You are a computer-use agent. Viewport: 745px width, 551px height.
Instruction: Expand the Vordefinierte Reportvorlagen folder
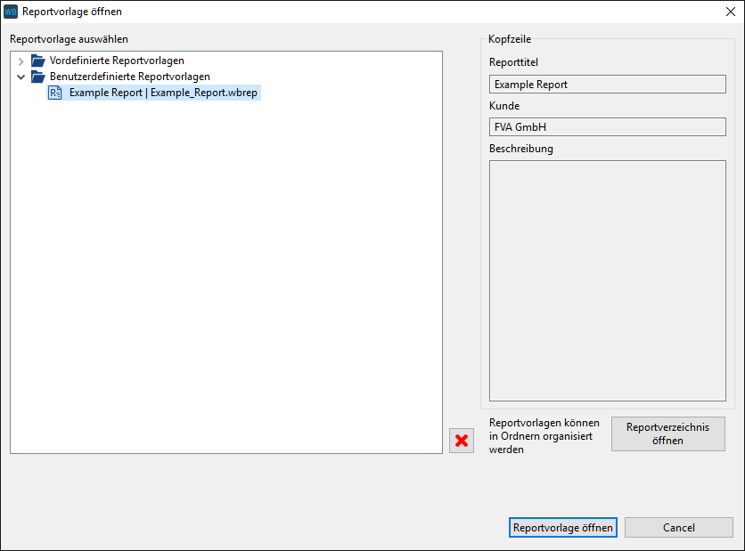tap(21, 61)
